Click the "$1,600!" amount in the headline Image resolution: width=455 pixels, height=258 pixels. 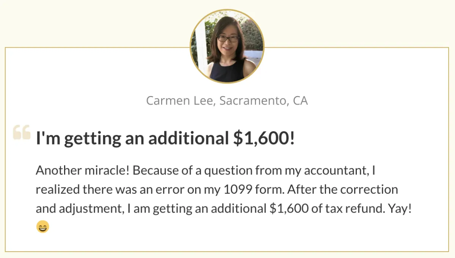[264, 139]
